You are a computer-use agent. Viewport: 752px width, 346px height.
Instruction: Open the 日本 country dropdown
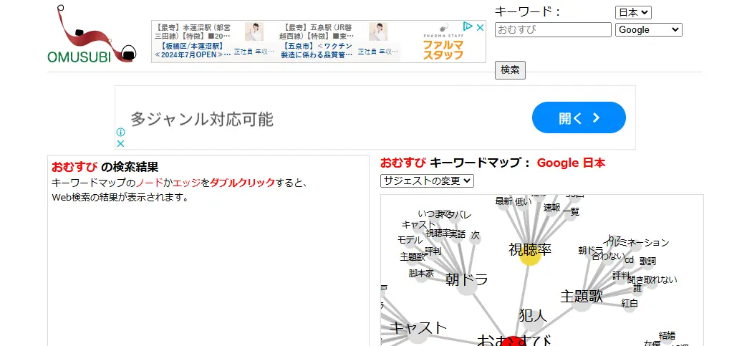[633, 12]
